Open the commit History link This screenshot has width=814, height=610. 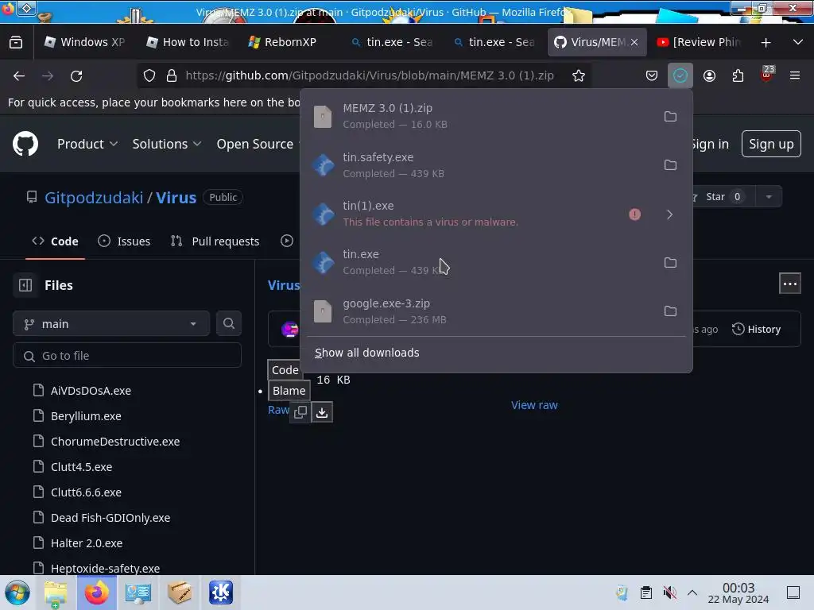click(x=757, y=330)
